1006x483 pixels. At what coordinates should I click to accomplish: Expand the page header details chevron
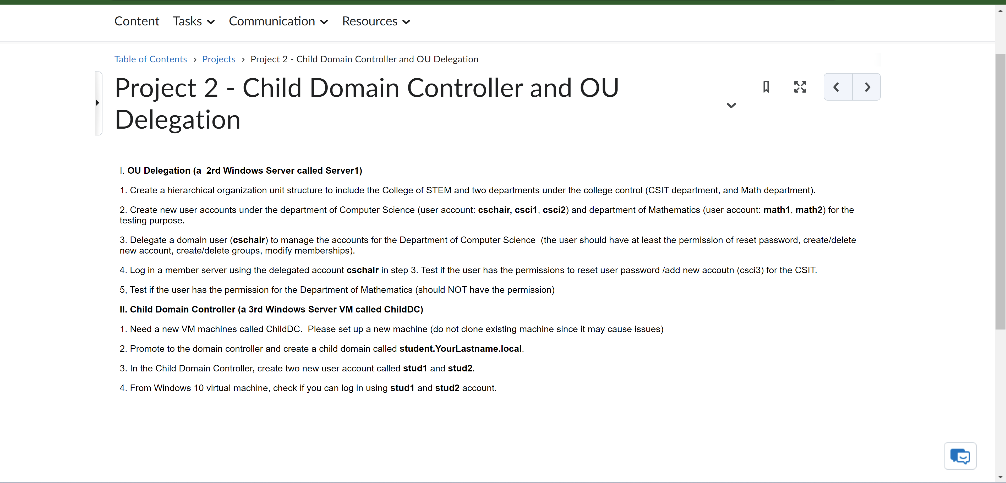[x=731, y=105]
